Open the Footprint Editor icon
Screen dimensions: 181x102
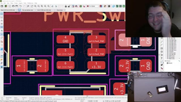tap(73, 6)
